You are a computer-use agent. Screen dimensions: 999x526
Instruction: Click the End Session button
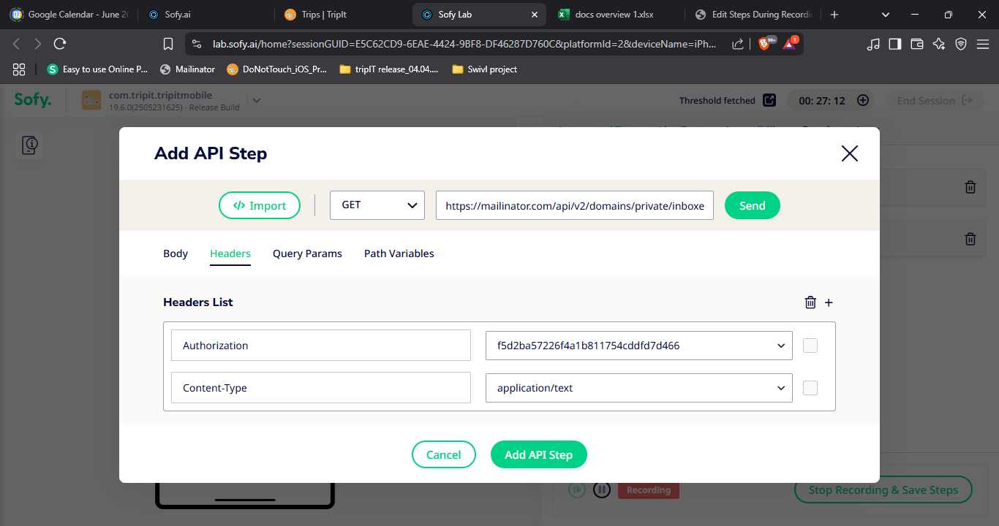(x=935, y=101)
